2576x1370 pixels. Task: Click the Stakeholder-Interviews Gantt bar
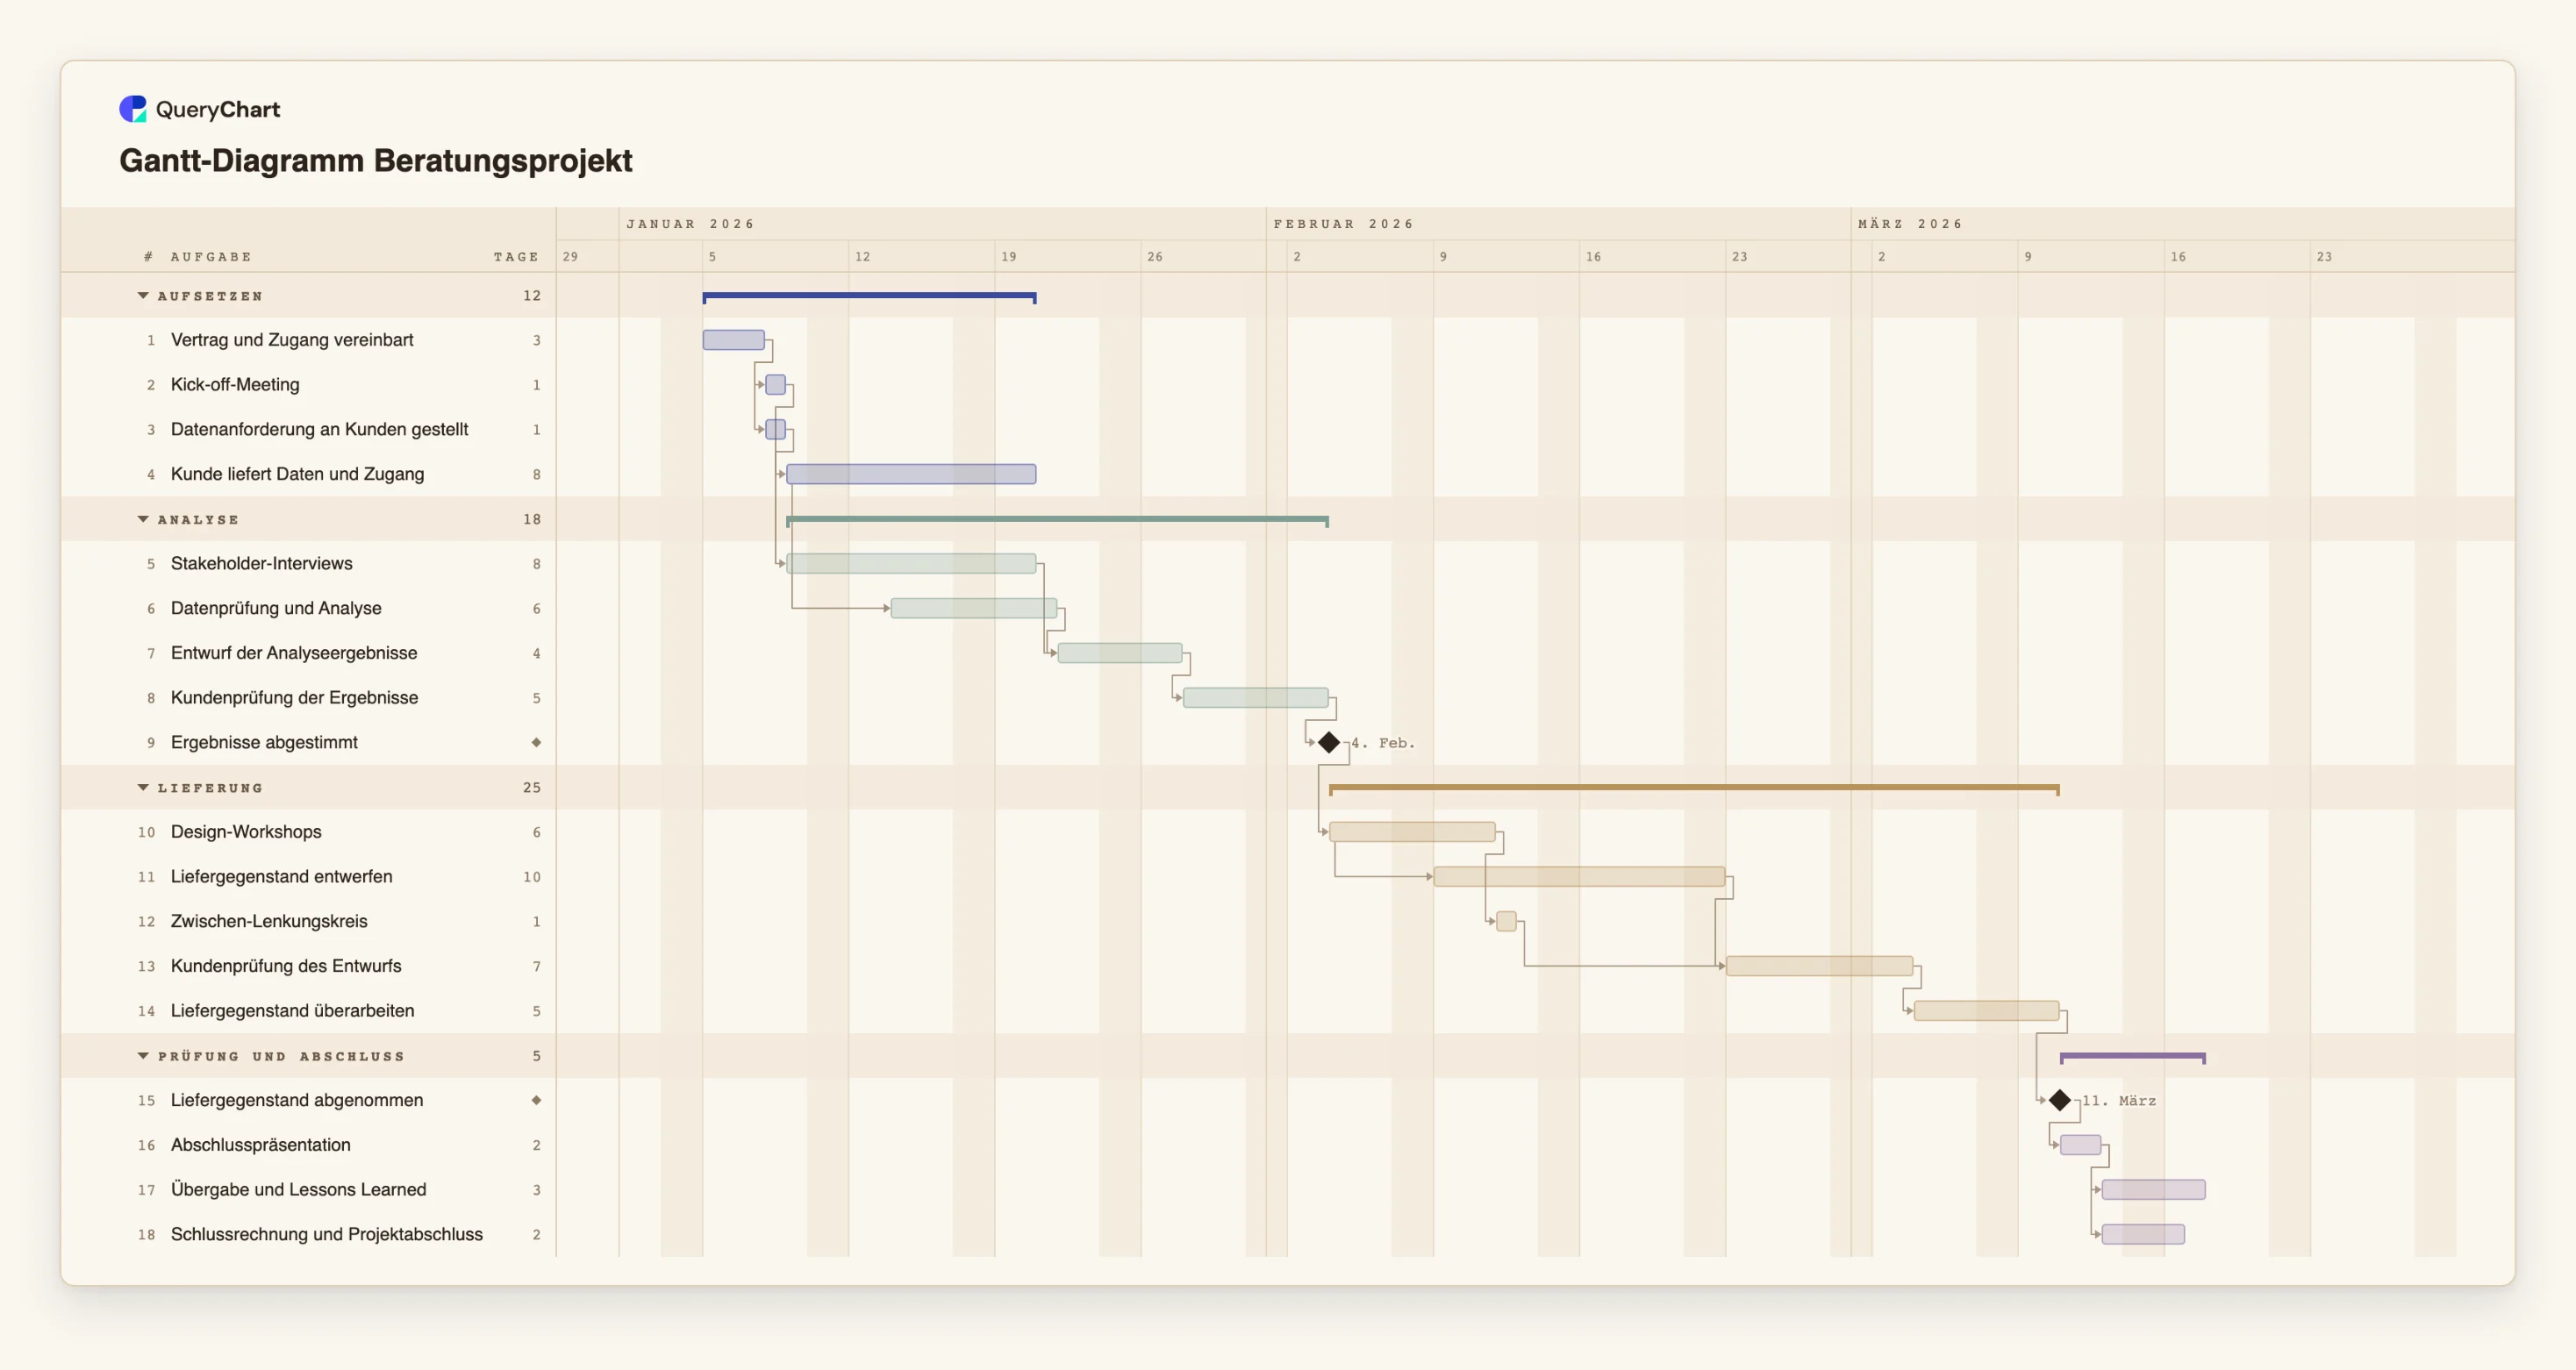coord(911,564)
